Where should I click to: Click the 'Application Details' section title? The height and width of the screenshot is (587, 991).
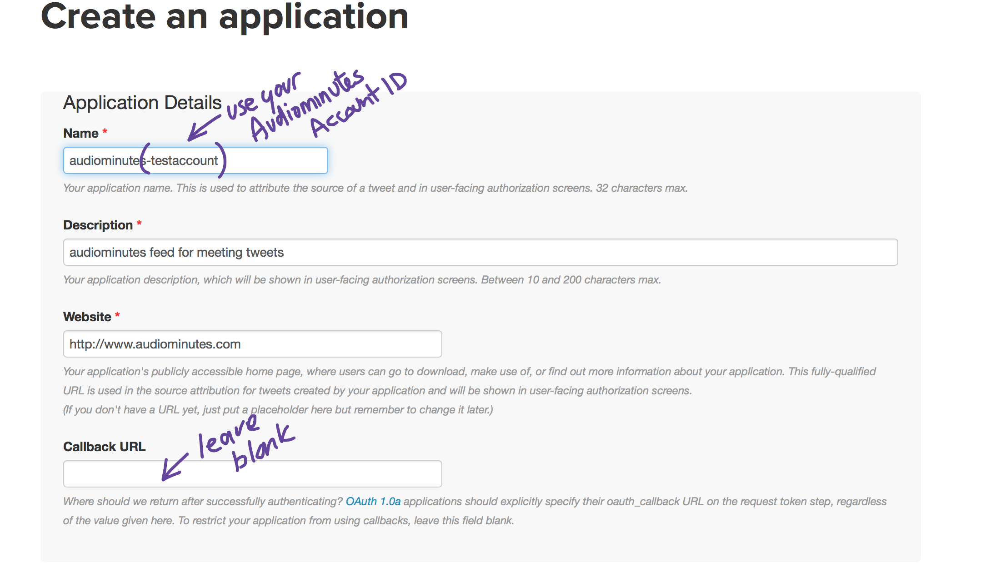click(142, 103)
